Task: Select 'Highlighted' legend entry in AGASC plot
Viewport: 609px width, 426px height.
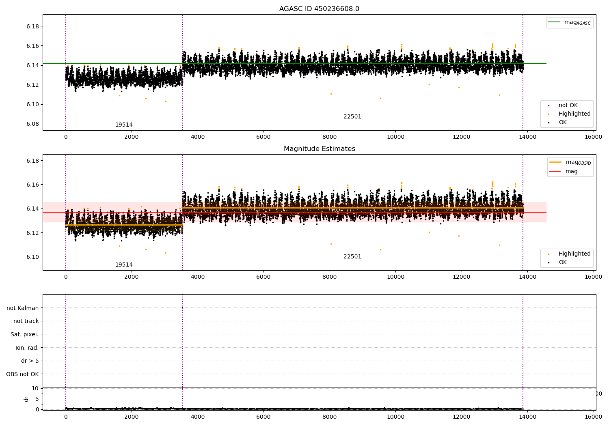Action: tap(569, 114)
